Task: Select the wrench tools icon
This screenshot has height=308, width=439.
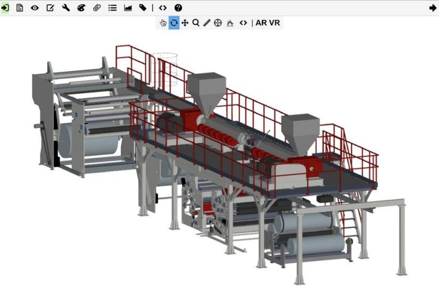Action: coord(66,8)
